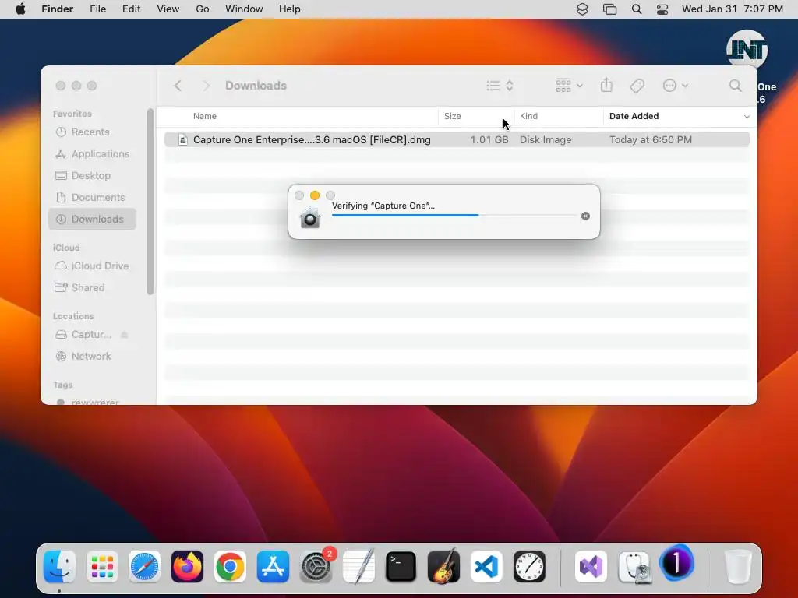
Task: Open Terminal from the Dock
Action: click(x=401, y=566)
